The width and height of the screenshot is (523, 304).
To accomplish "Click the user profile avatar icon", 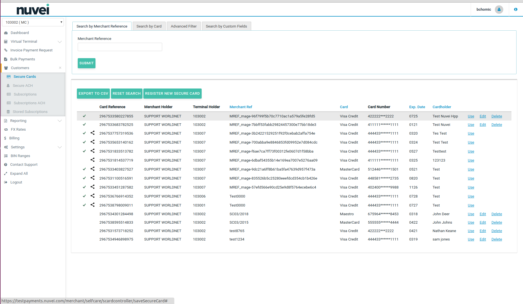I will pos(499,10).
